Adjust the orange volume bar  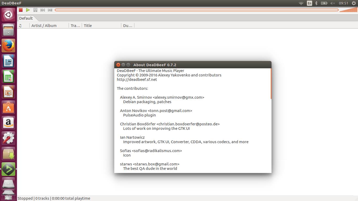(348, 10)
